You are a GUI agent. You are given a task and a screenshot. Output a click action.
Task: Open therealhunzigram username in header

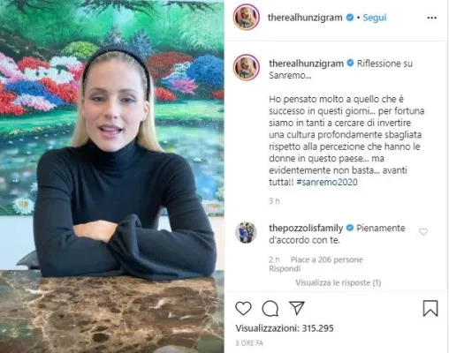[305, 18]
